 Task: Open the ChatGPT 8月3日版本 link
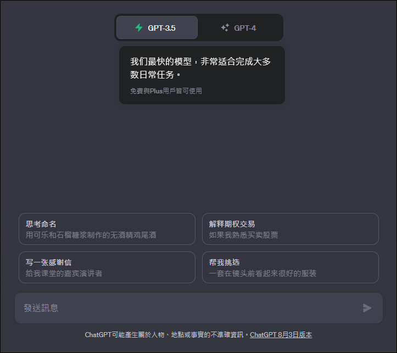coord(281,335)
